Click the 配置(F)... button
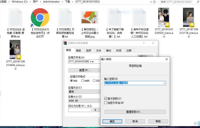Screen dimensions: 200x128 click(84, 70)
